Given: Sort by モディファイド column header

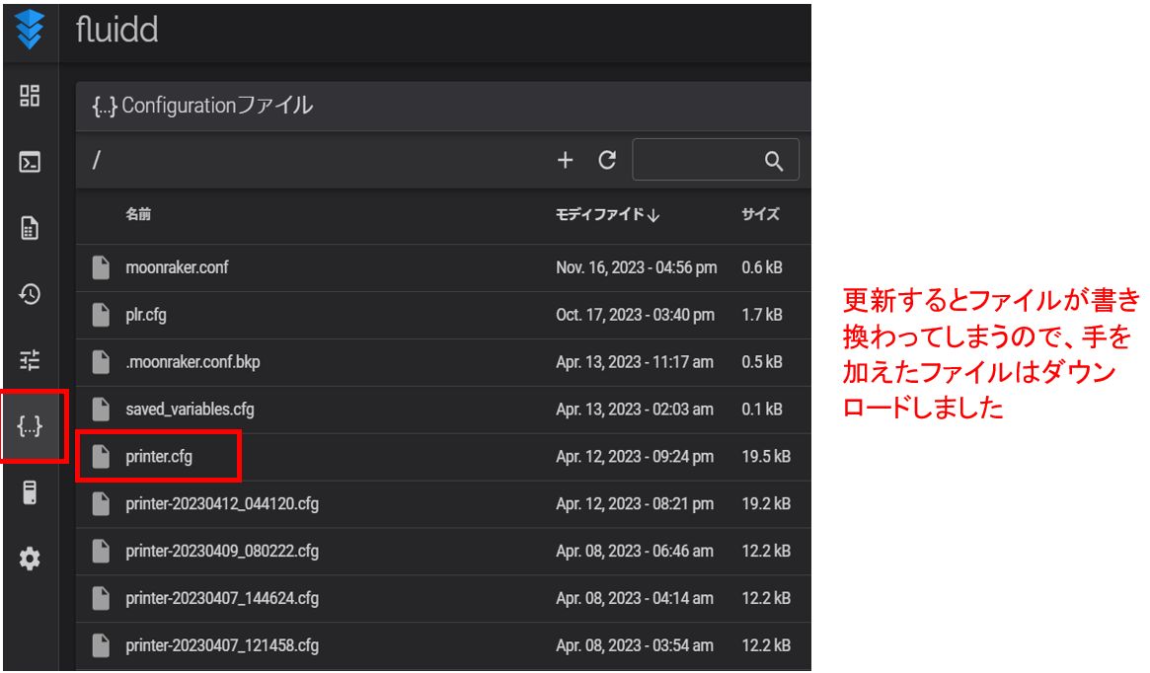Looking at the screenshot, I should (x=607, y=214).
